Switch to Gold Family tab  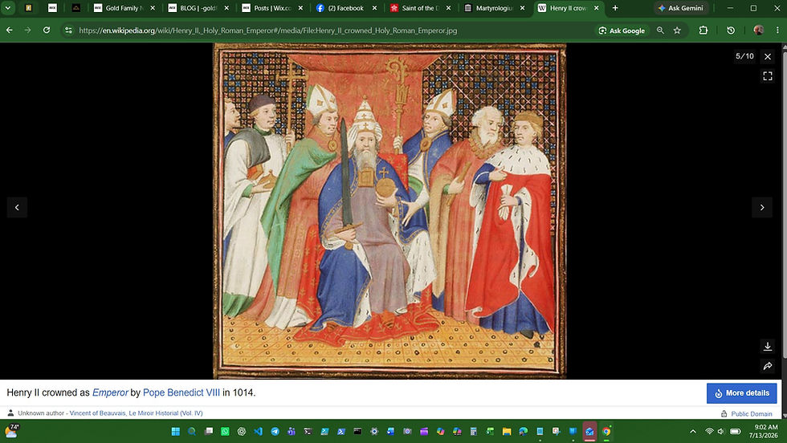pyautogui.click(x=124, y=8)
